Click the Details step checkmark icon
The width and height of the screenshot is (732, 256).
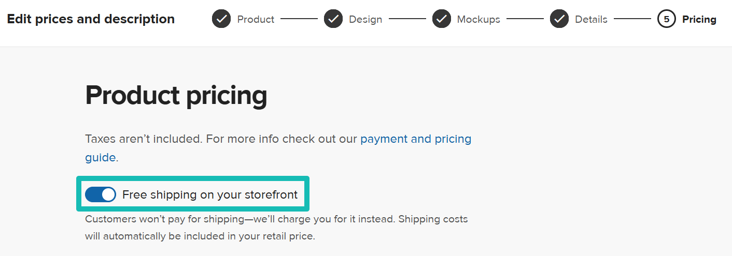coord(559,19)
